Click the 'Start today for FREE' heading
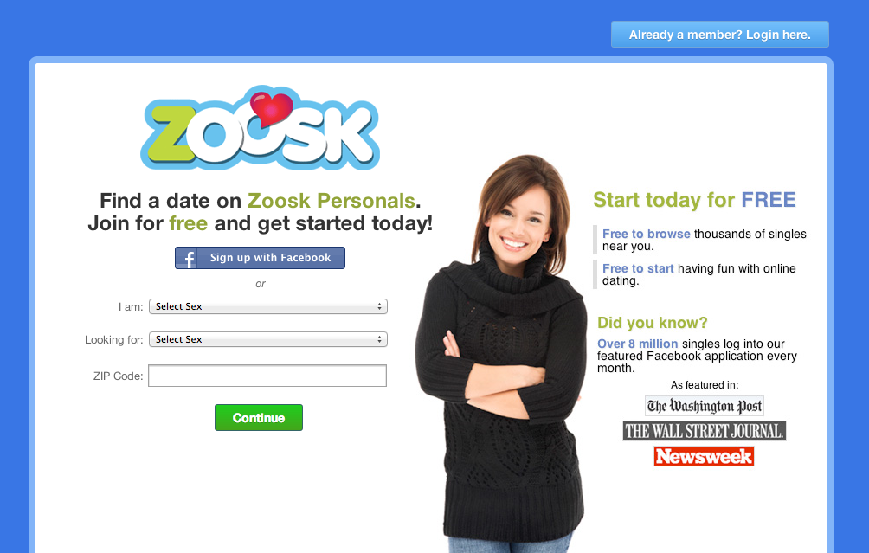The width and height of the screenshot is (869, 553). 694,200
